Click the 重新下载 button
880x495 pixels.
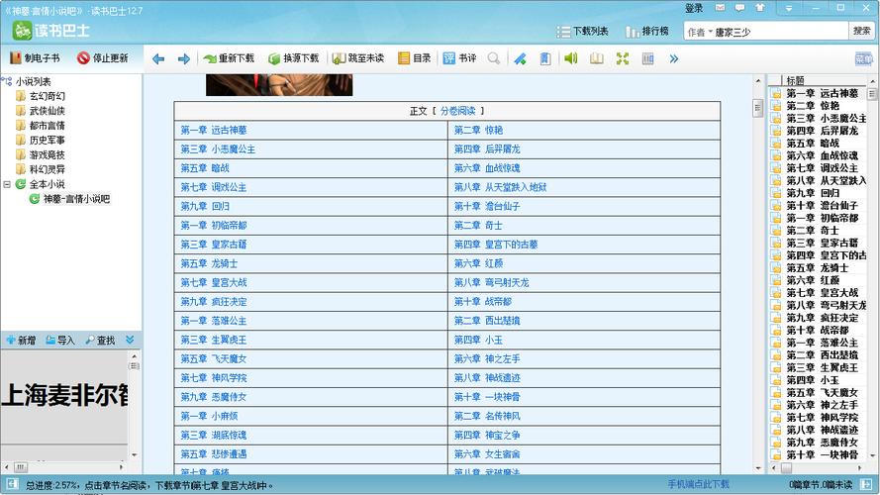229,58
